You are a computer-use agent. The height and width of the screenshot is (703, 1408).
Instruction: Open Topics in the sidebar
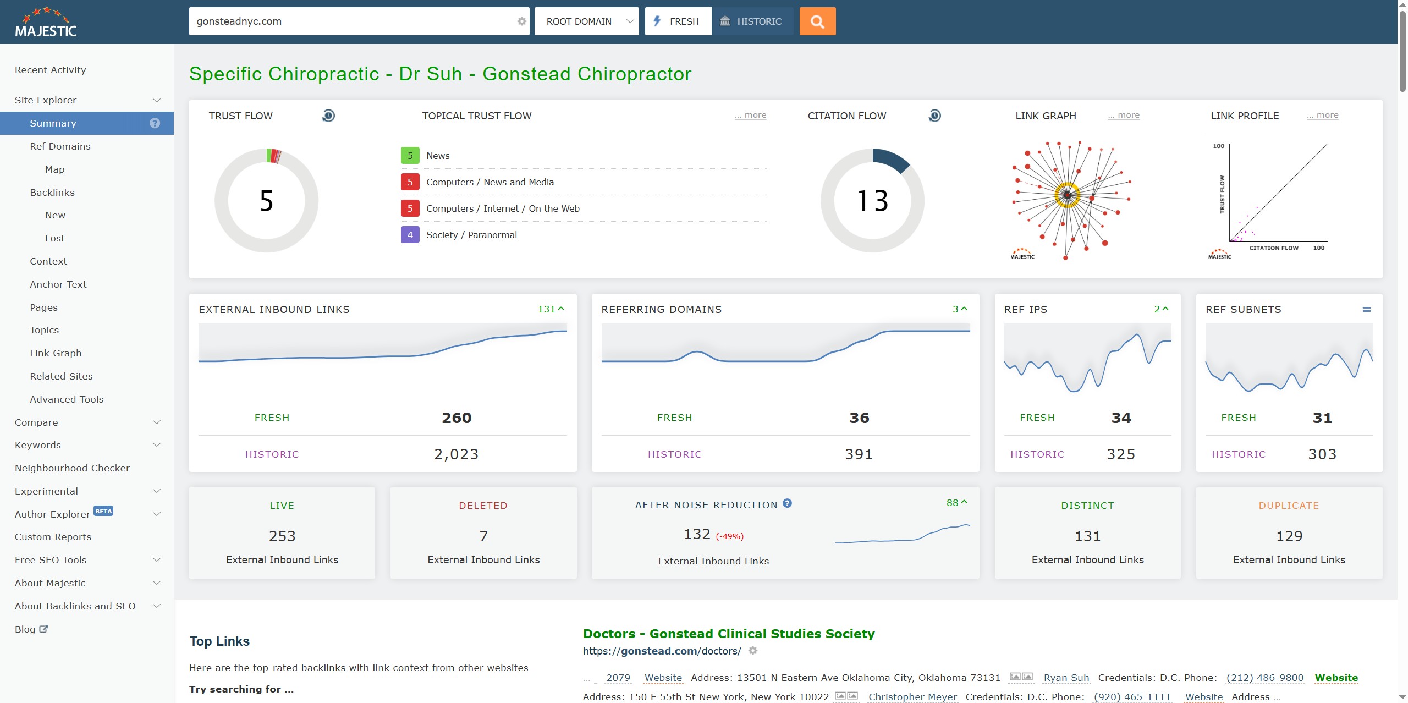[45, 330]
